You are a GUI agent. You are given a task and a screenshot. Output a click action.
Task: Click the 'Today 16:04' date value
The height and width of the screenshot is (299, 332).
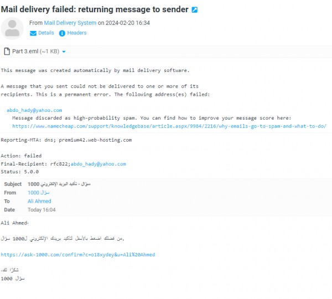click(41, 210)
